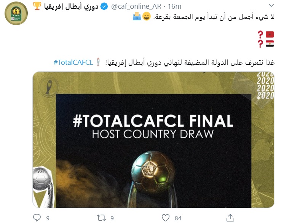
Task: Open the @caf_online_AR handle link
Action: tap(136, 6)
